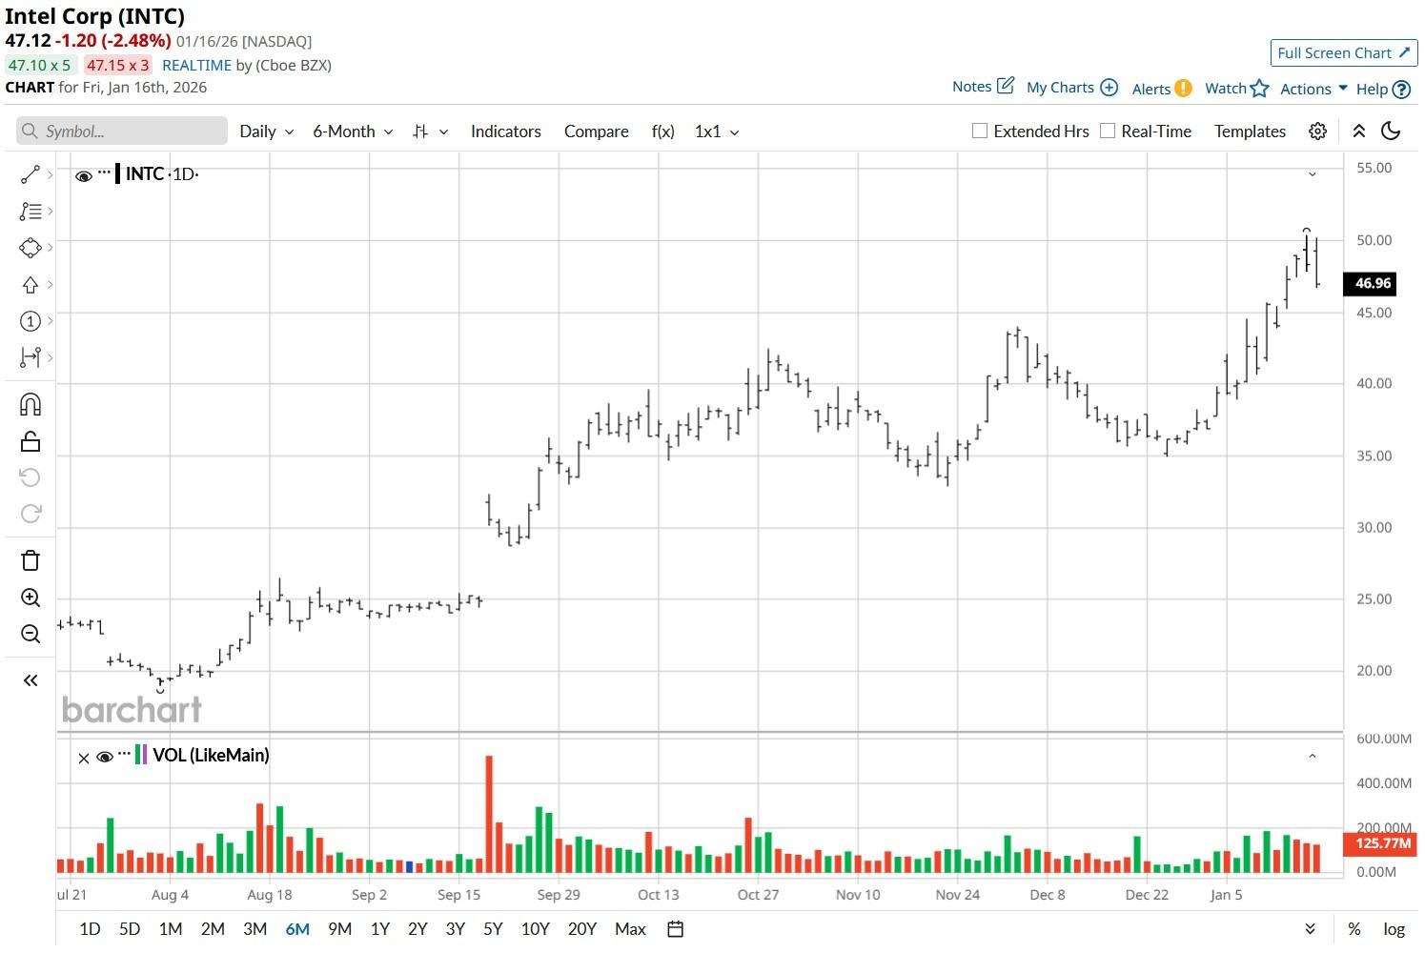Toggle the lock drawings icon
Viewport: 1425px width, 953px height.
coord(31,441)
